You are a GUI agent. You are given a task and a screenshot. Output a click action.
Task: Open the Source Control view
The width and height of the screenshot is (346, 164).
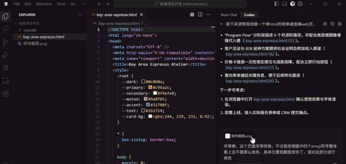(5, 42)
